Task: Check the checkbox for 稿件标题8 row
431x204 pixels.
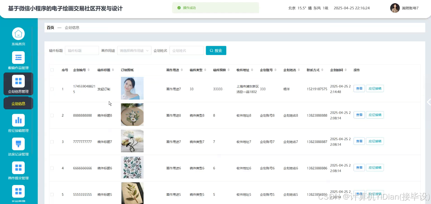Action: pyautogui.click(x=52, y=115)
